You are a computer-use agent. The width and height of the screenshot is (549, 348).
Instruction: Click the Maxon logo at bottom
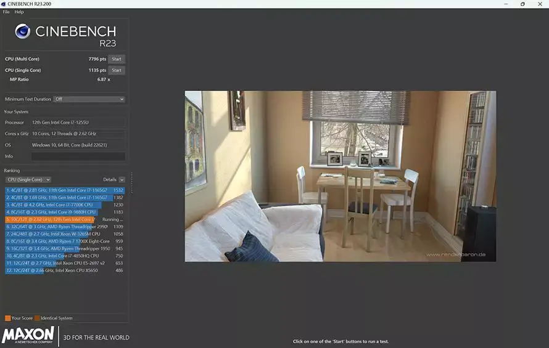tap(28, 335)
